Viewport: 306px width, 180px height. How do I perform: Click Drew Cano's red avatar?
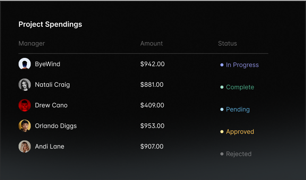(x=25, y=105)
